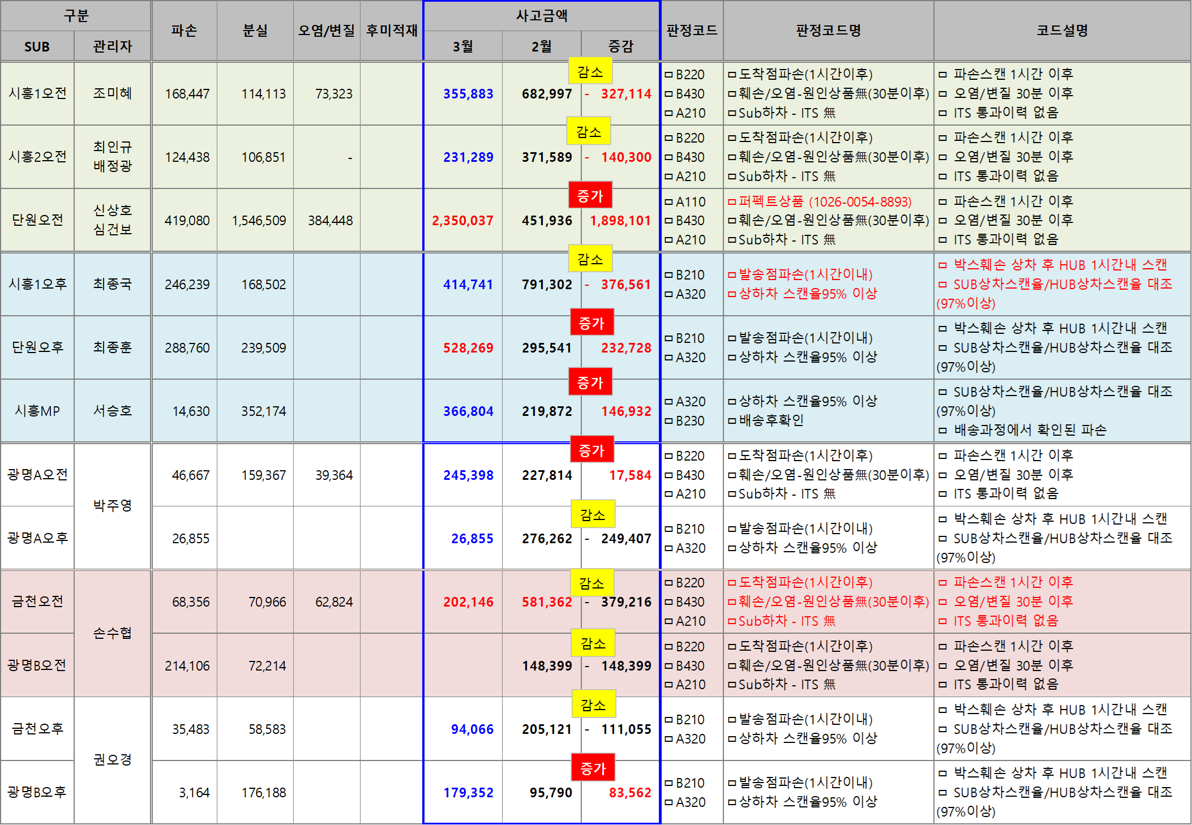Screen dimensions: 1192x825
Task: Click the 증가 badge in 시흥MP row
Action: click(590, 383)
